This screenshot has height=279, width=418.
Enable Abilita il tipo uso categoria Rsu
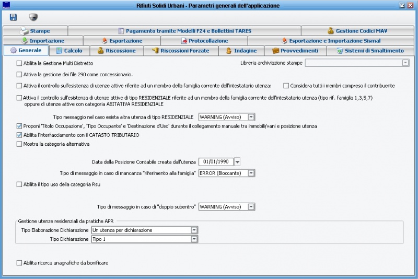click(x=19, y=184)
